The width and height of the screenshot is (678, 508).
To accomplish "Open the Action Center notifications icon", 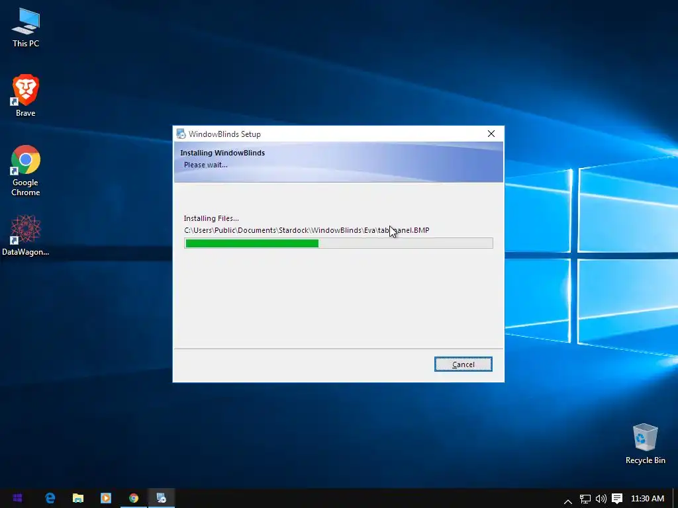I will click(617, 499).
